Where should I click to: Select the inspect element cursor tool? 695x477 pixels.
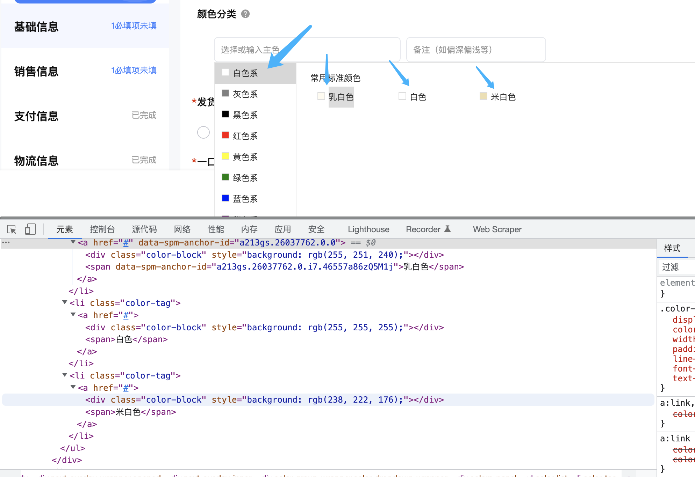pyautogui.click(x=12, y=229)
